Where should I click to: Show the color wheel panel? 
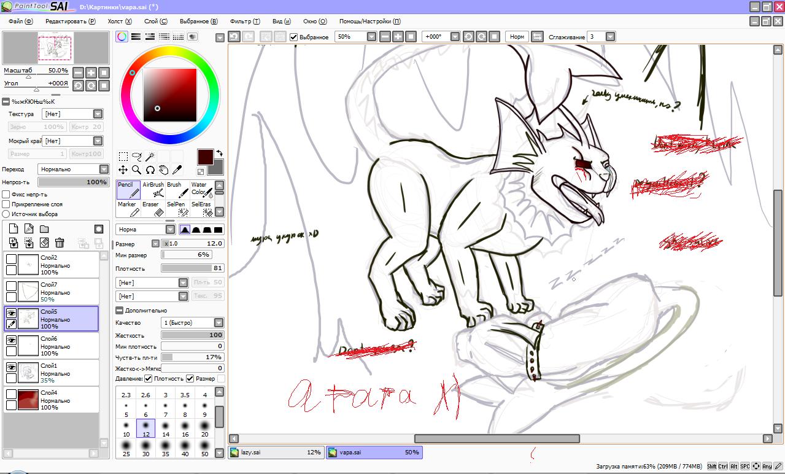pyautogui.click(x=122, y=37)
